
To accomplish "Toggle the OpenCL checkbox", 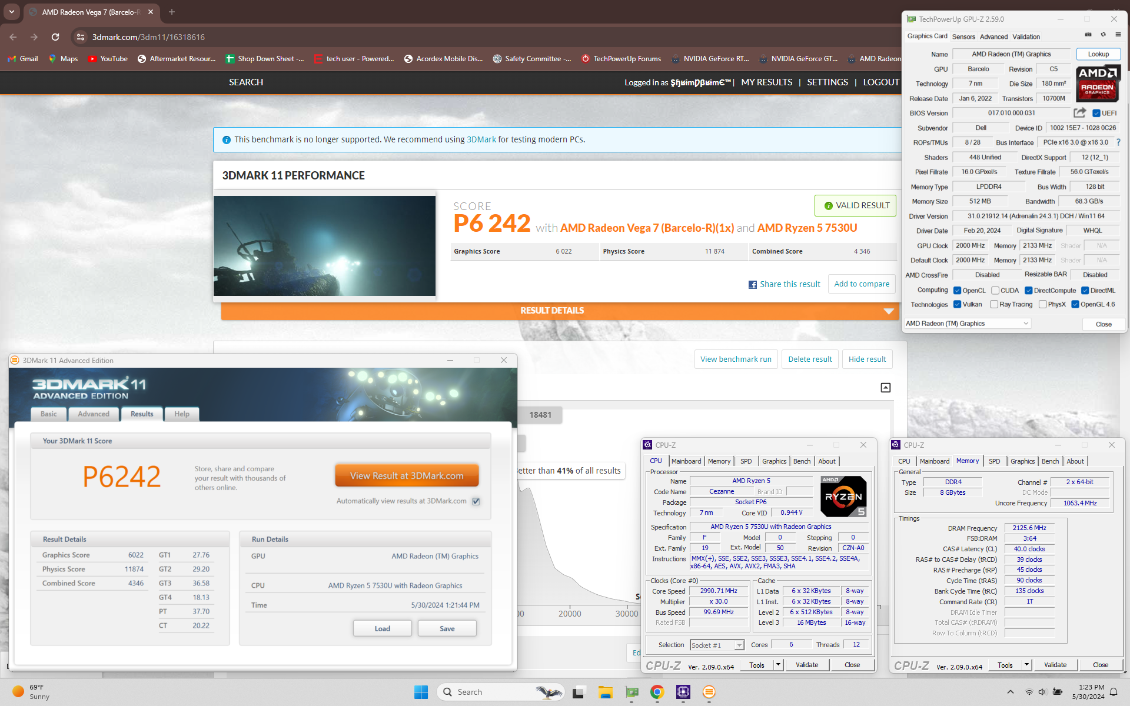I will [x=958, y=291].
